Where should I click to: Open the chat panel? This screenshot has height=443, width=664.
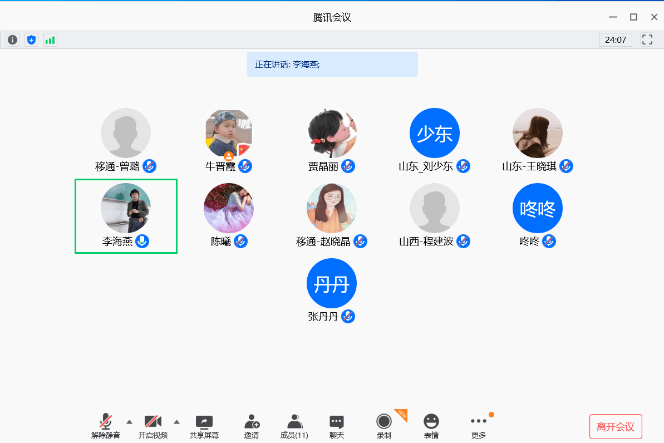tap(337, 427)
